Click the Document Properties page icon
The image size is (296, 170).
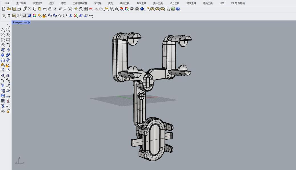coord(24,9)
